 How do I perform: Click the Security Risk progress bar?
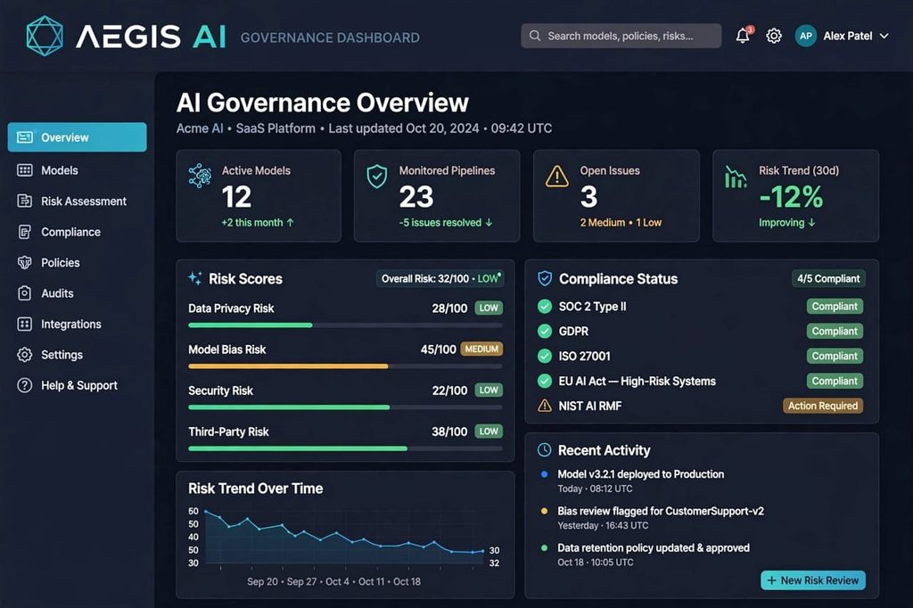tap(345, 407)
